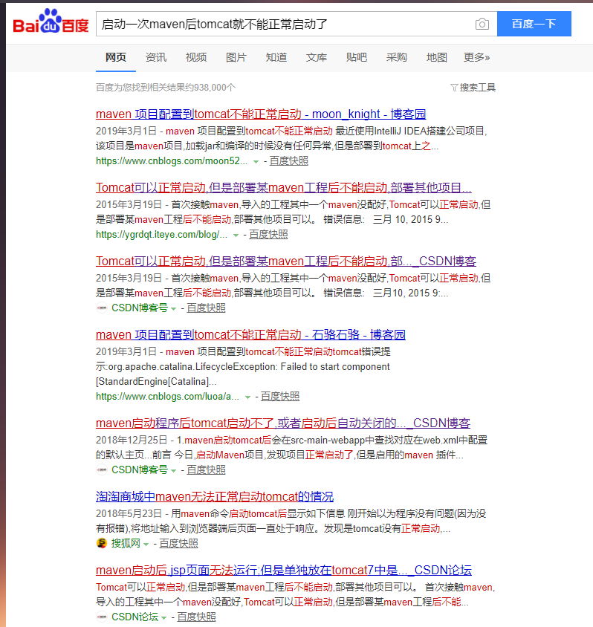The image size is (593, 627).
Task: Click the CSDN论坛 source icon
Action: click(x=102, y=617)
